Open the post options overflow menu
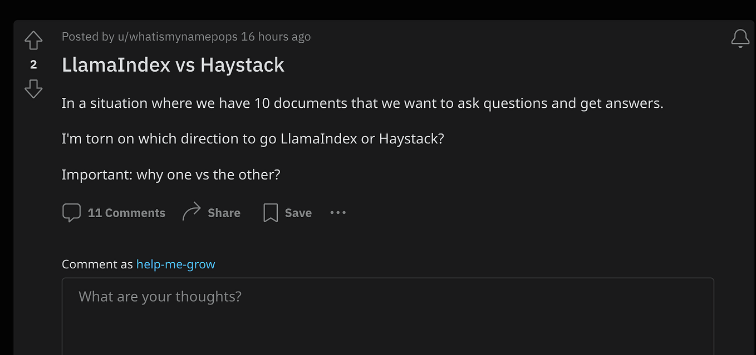This screenshot has width=756, height=355. tap(338, 213)
